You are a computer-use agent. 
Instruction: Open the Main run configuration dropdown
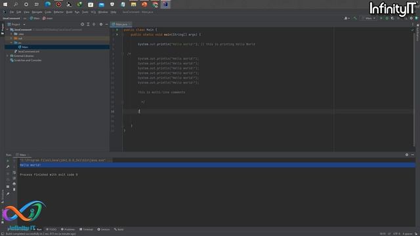coord(369,18)
